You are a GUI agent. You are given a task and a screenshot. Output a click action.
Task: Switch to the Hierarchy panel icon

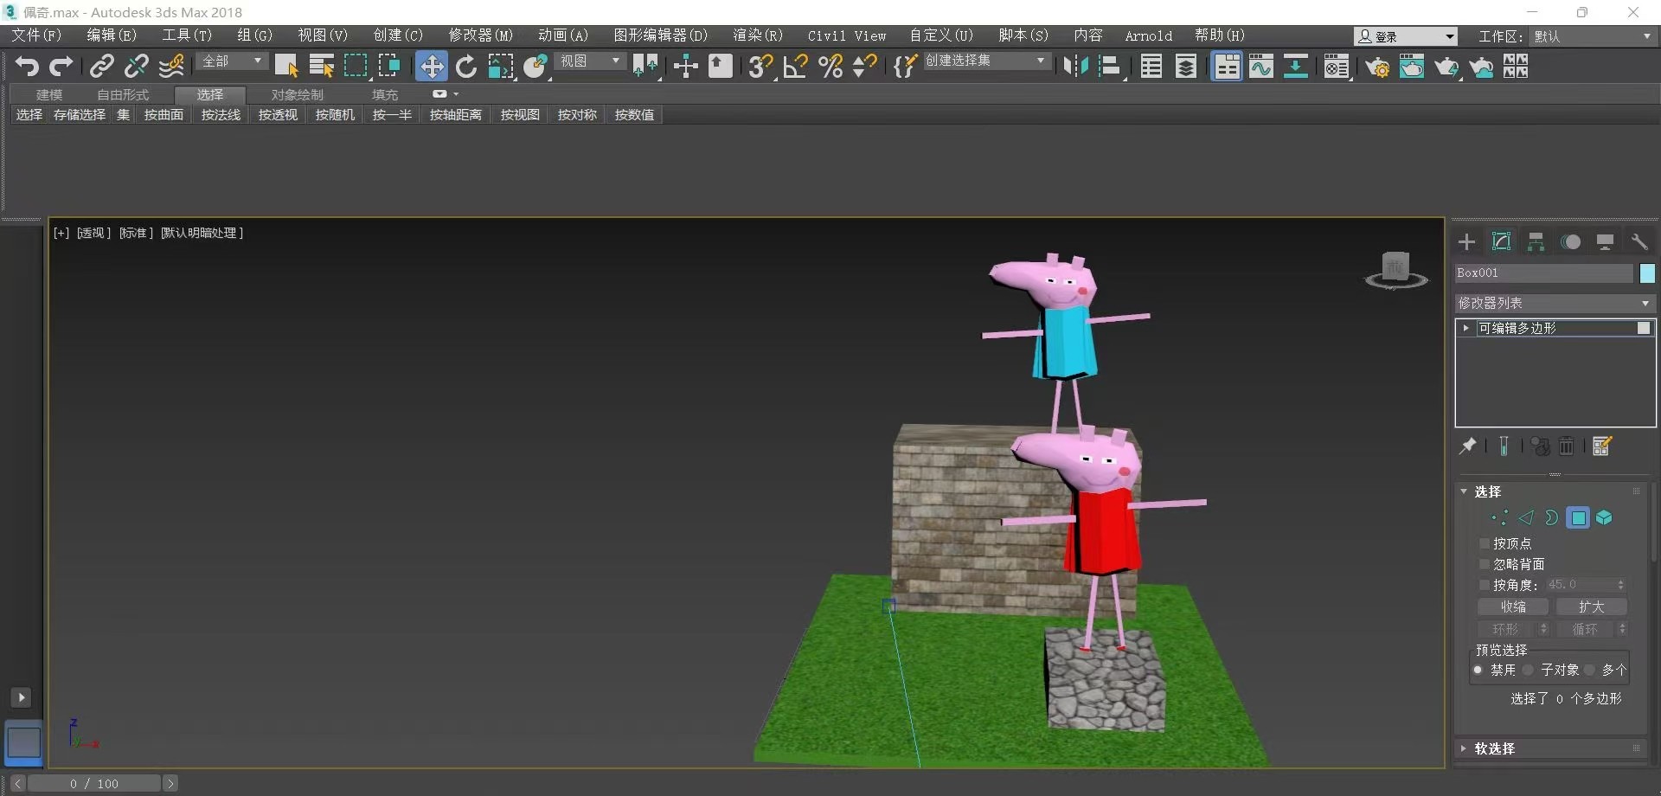1536,242
